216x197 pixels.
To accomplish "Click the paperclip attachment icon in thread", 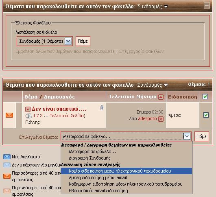I will [x=102, y=108].
